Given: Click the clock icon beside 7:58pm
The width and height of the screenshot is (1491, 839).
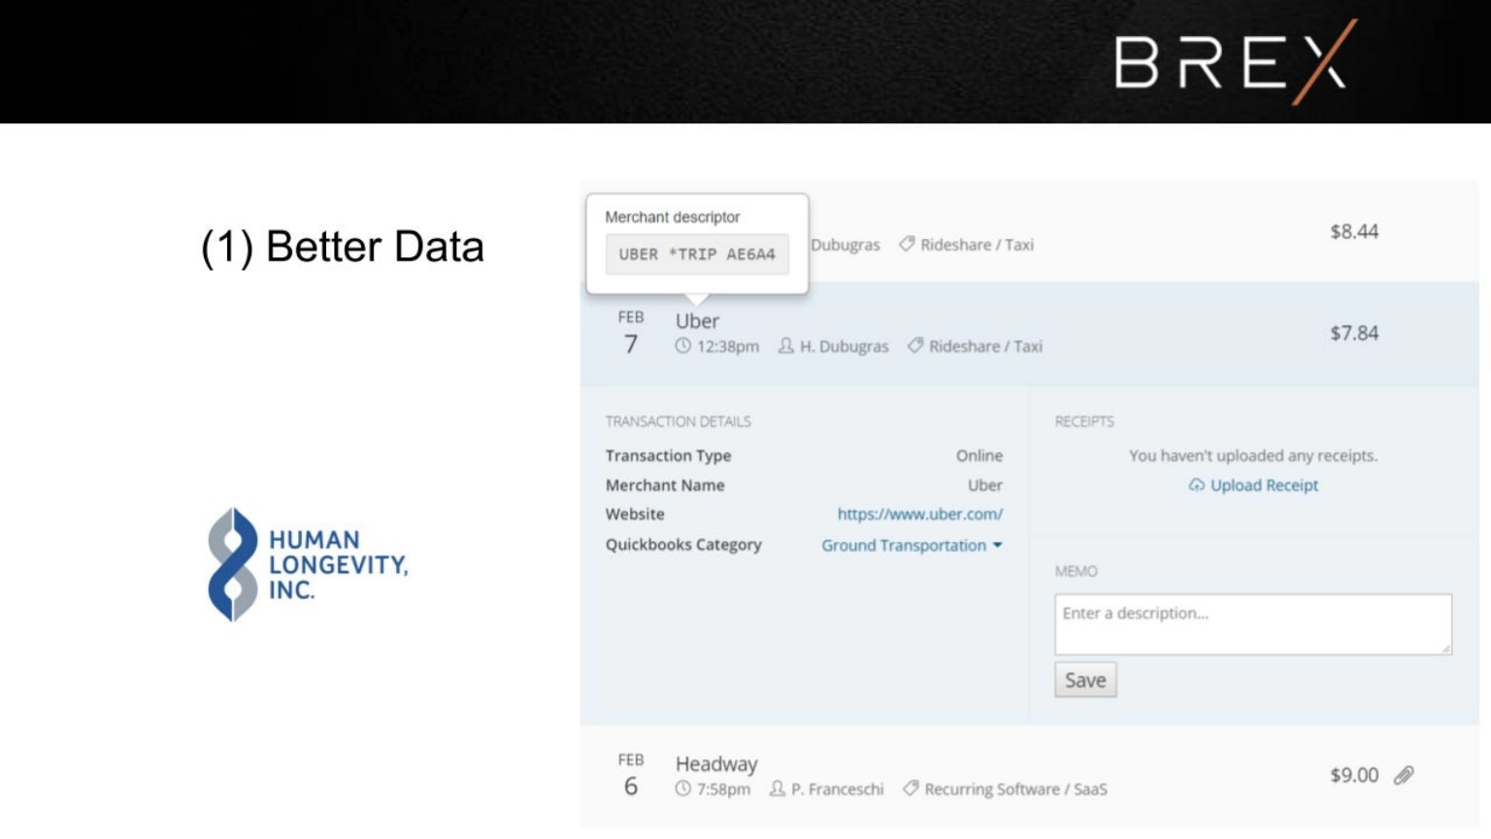Looking at the screenshot, I should pyautogui.click(x=683, y=789).
